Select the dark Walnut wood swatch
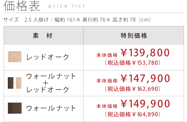This screenshot has height=122, width=187. tap(15, 108)
